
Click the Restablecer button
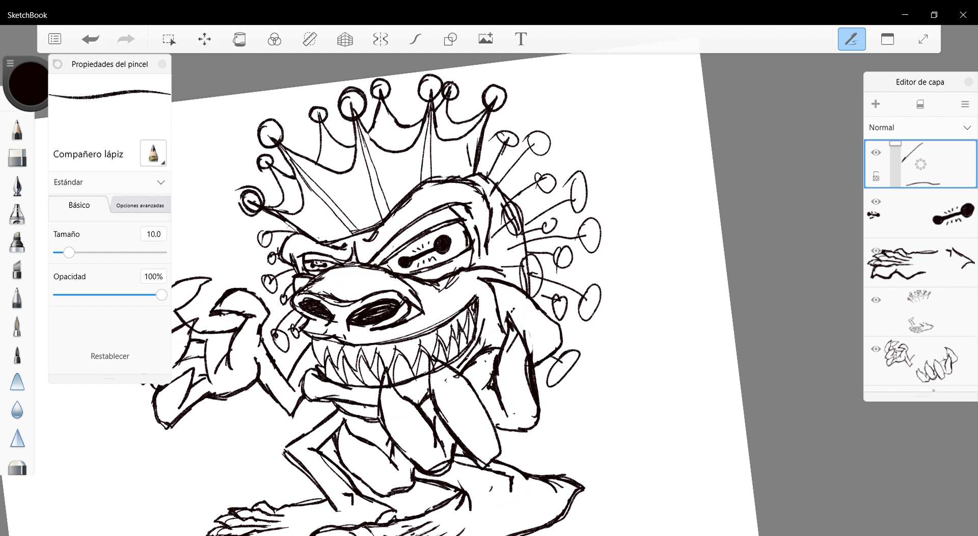pyautogui.click(x=110, y=356)
